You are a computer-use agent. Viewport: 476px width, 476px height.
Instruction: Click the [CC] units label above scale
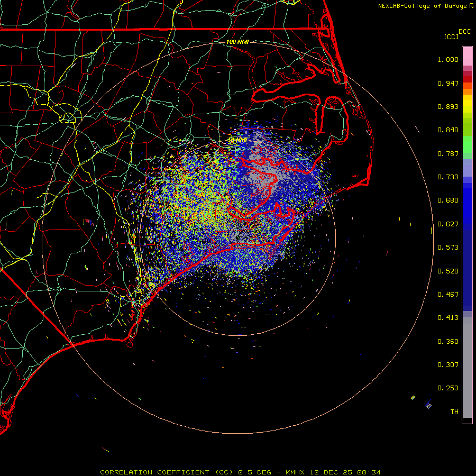click(451, 36)
